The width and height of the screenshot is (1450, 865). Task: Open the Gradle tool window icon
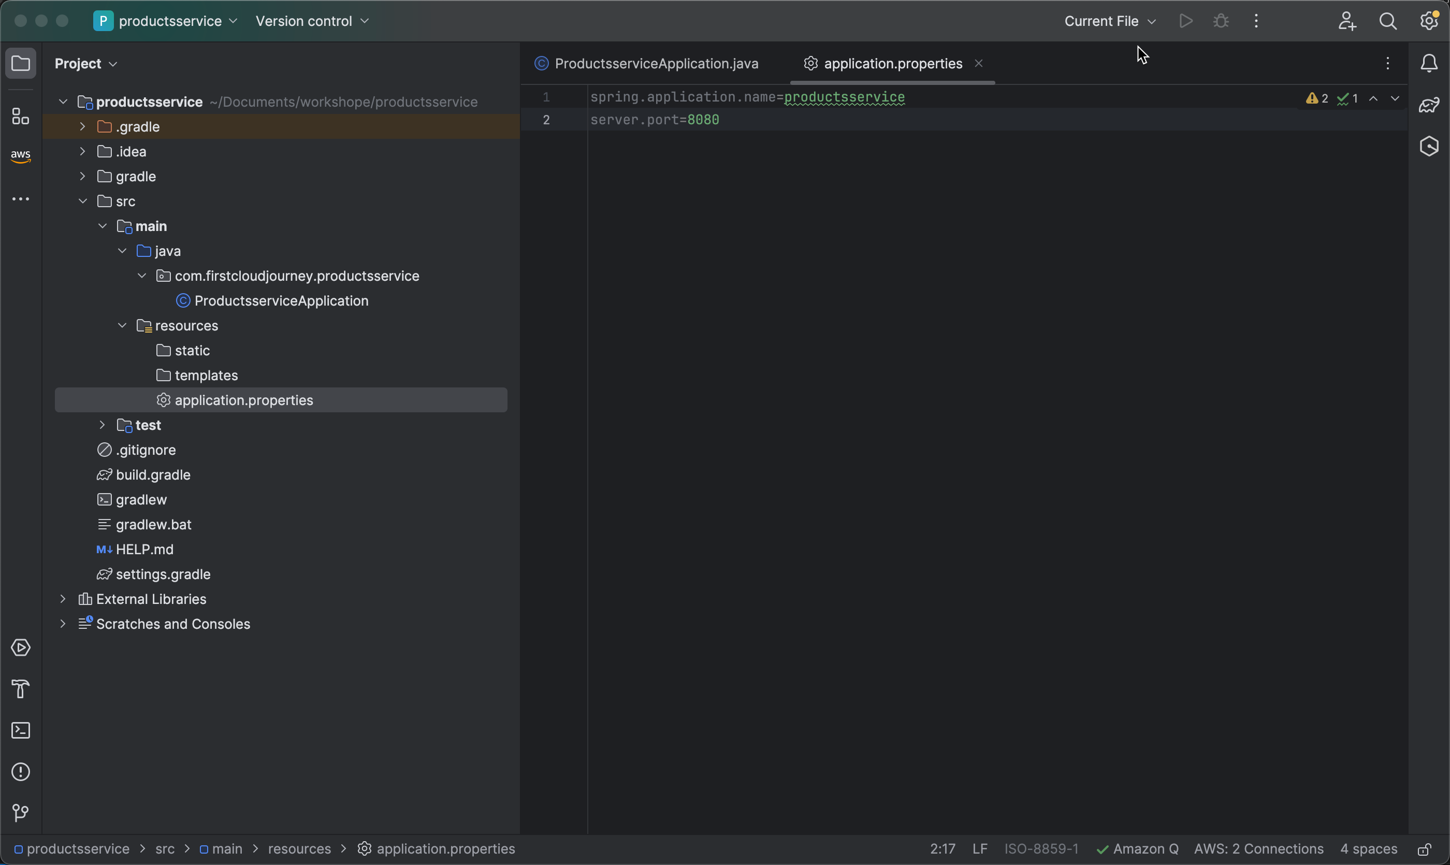tap(1429, 105)
